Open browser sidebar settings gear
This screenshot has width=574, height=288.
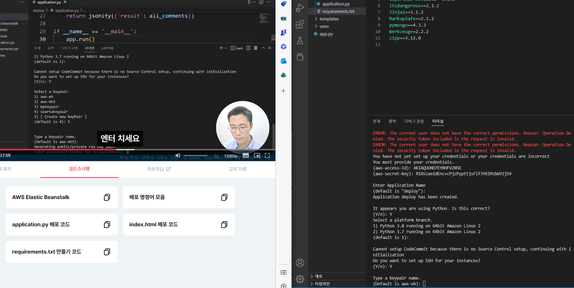pyautogui.click(x=284, y=286)
